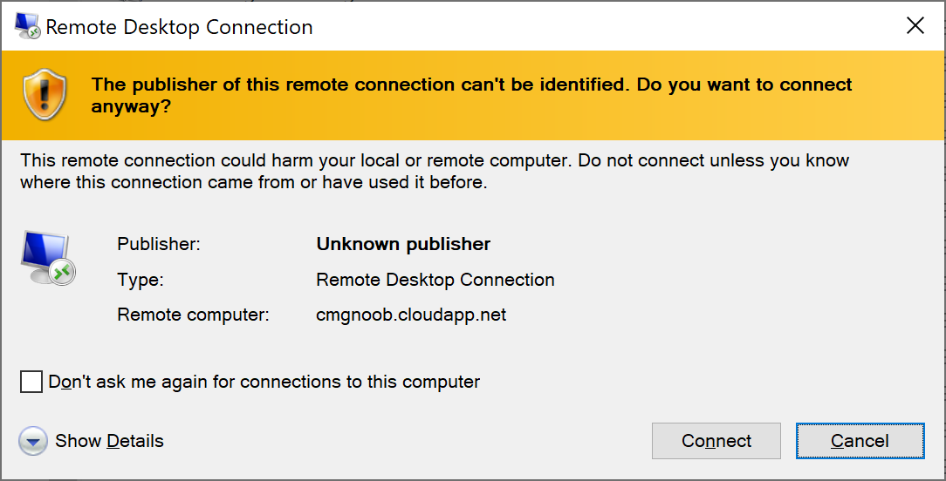Click the "Don't ask me again" label text
Viewport: 946px width, 481px height.
pyautogui.click(x=264, y=382)
